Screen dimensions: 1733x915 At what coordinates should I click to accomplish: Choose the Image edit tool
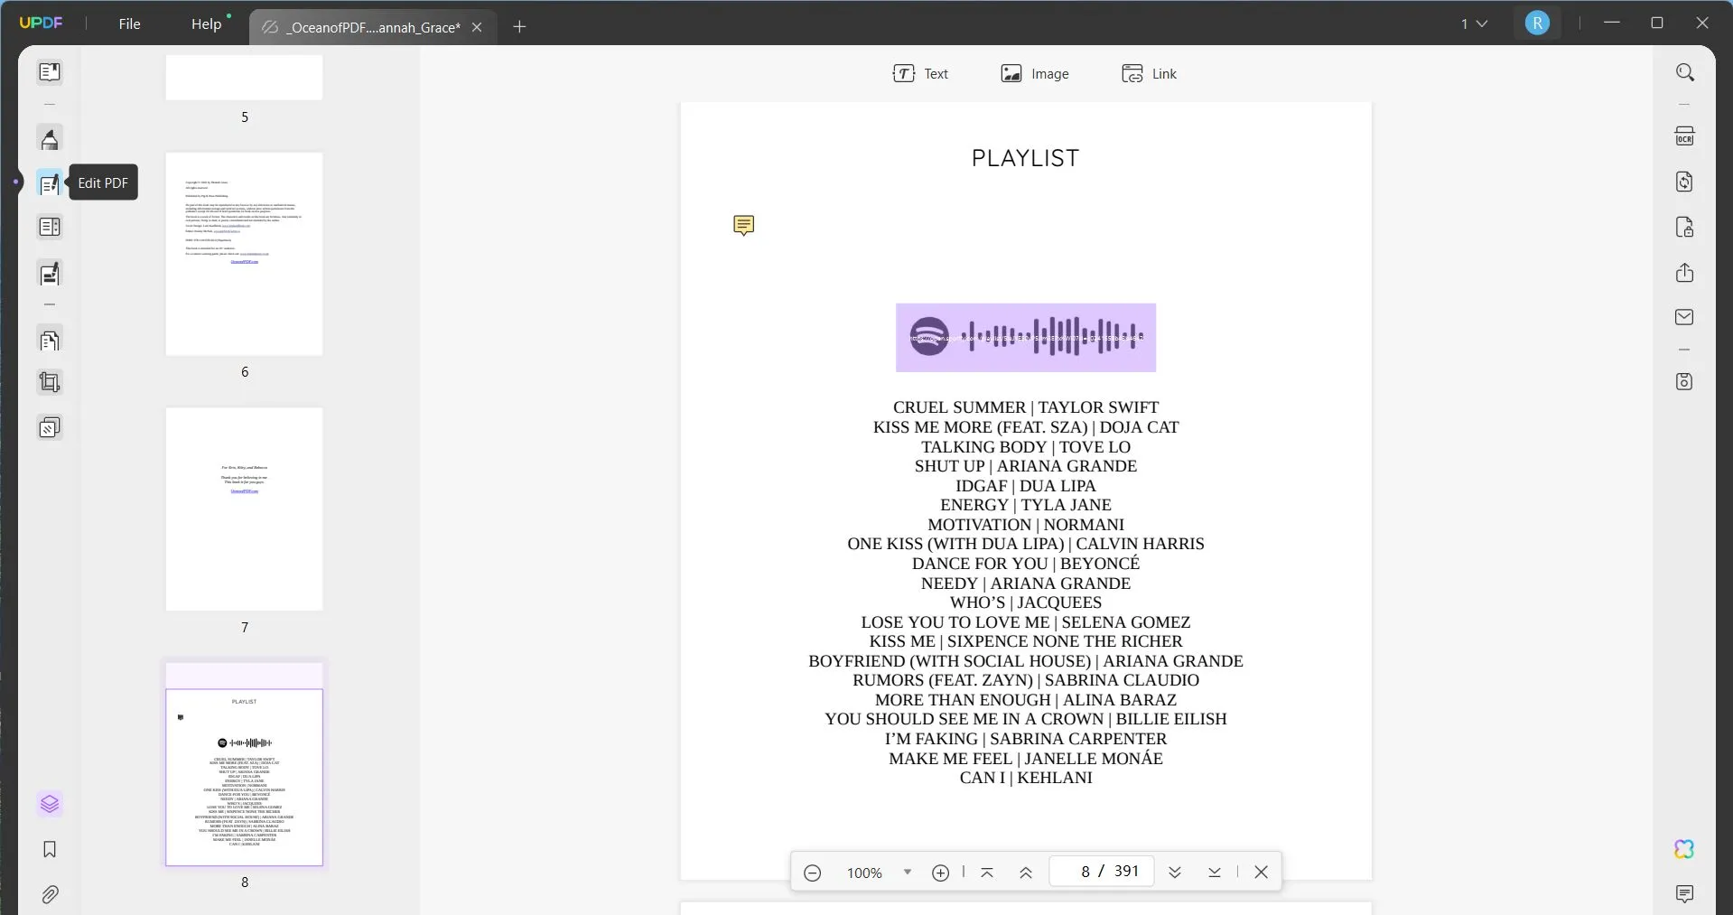(1035, 74)
